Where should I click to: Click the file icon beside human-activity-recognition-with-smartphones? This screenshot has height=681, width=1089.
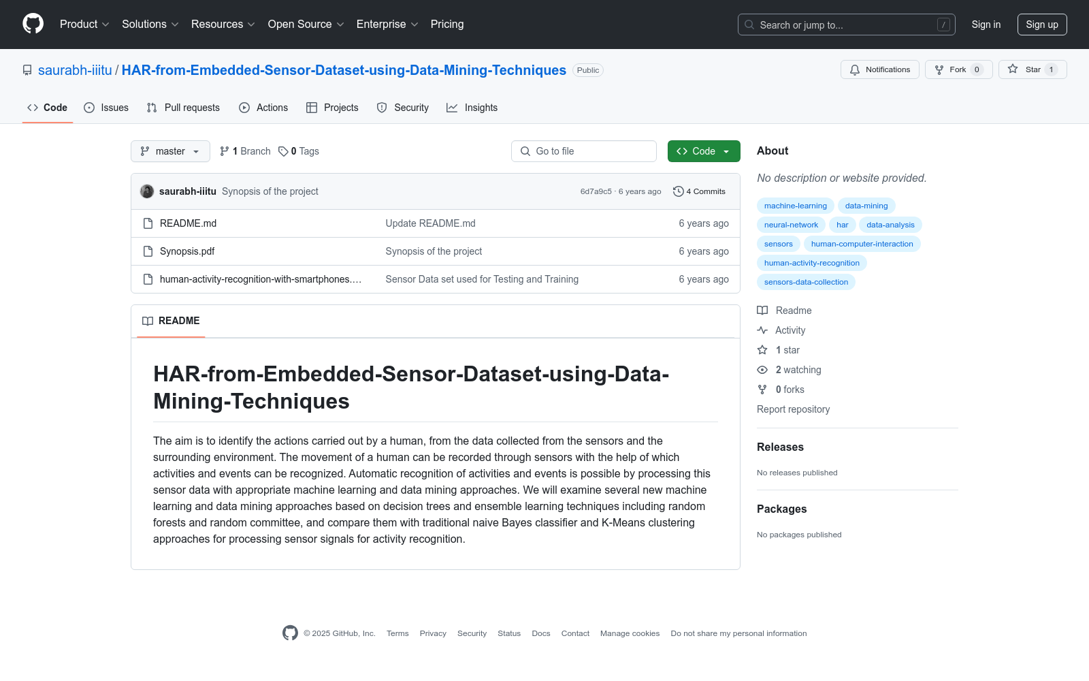click(148, 279)
